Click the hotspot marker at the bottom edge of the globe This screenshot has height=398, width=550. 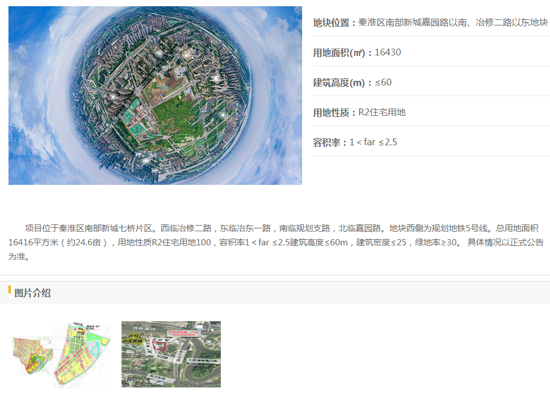(x=146, y=160)
